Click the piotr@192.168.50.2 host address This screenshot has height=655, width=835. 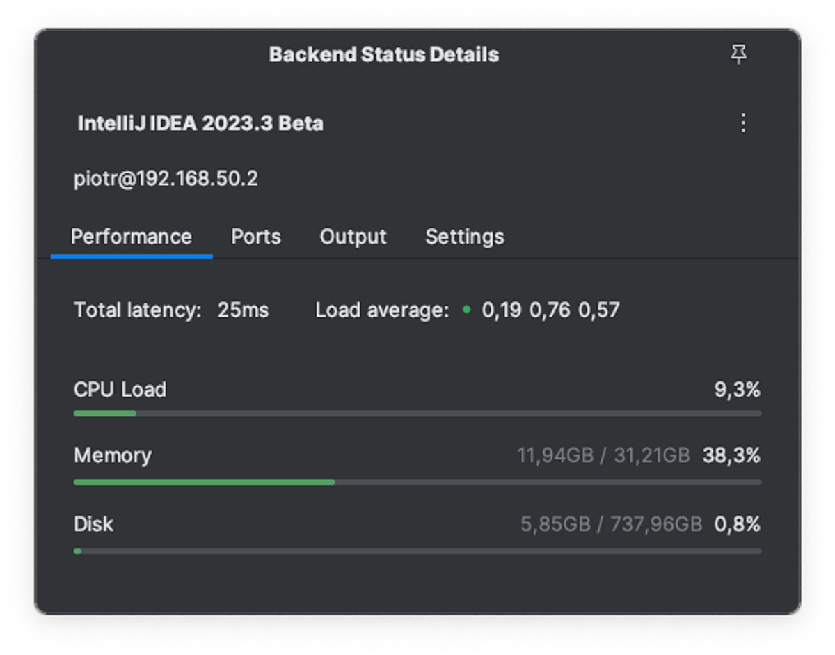point(166,179)
